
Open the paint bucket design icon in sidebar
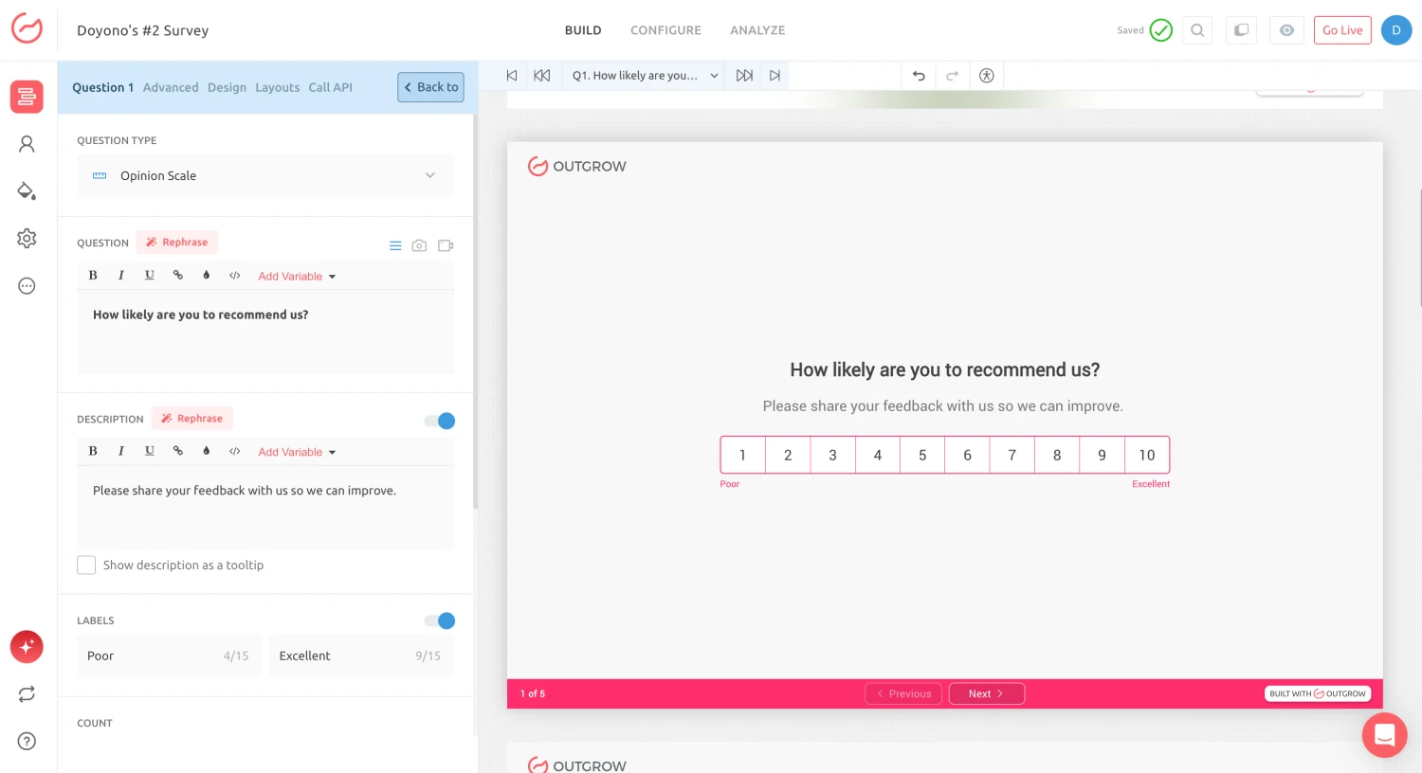(x=27, y=191)
